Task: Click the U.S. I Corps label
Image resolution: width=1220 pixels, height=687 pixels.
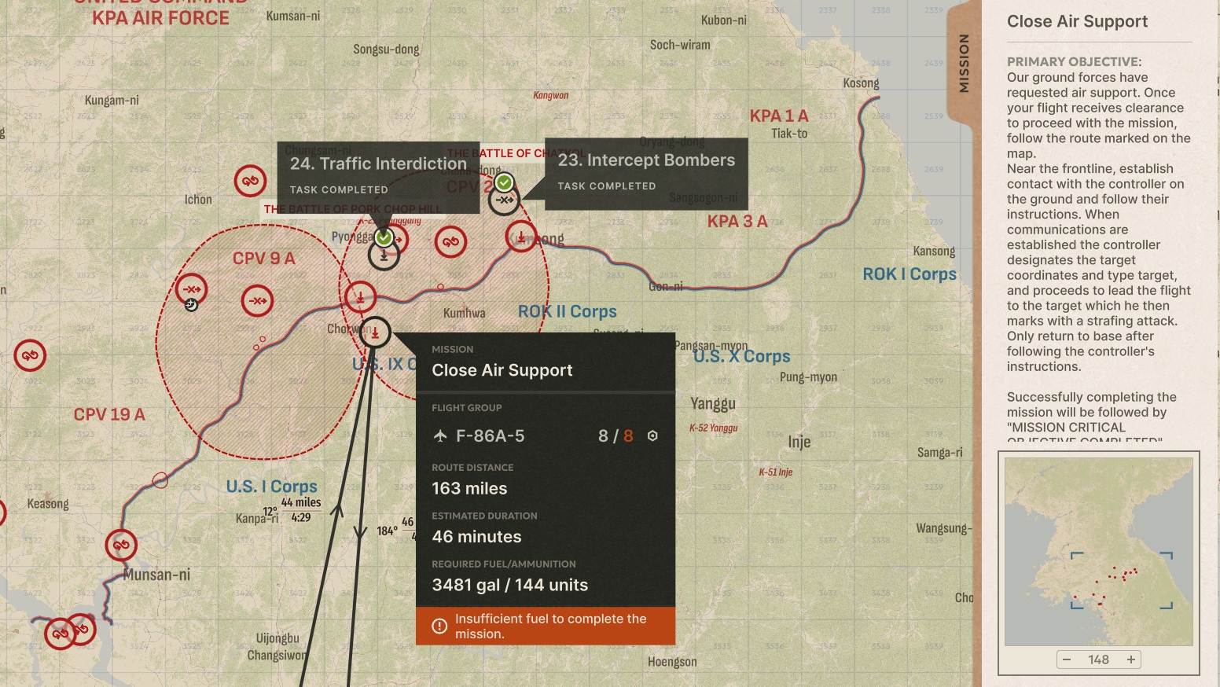Action: click(272, 487)
